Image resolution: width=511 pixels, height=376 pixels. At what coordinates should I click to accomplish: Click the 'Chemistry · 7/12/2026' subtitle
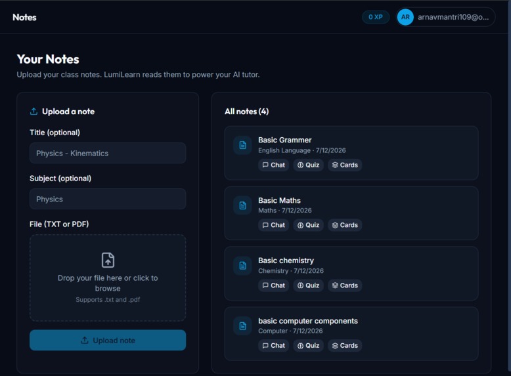click(x=291, y=271)
